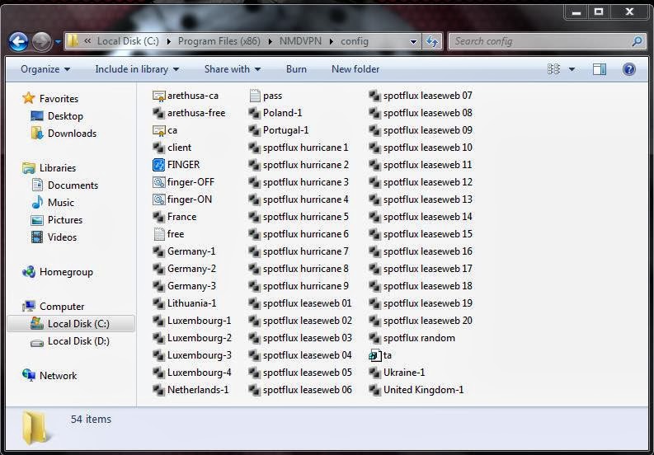This screenshot has width=654, height=455.
Task: Select the arethusa-free config file icon
Action: tap(158, 113)
